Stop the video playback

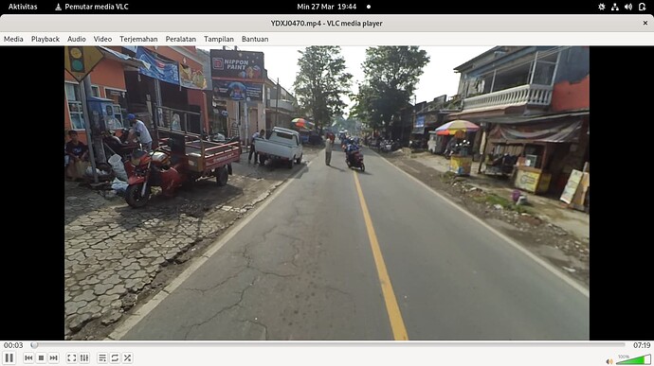point(41,357)
